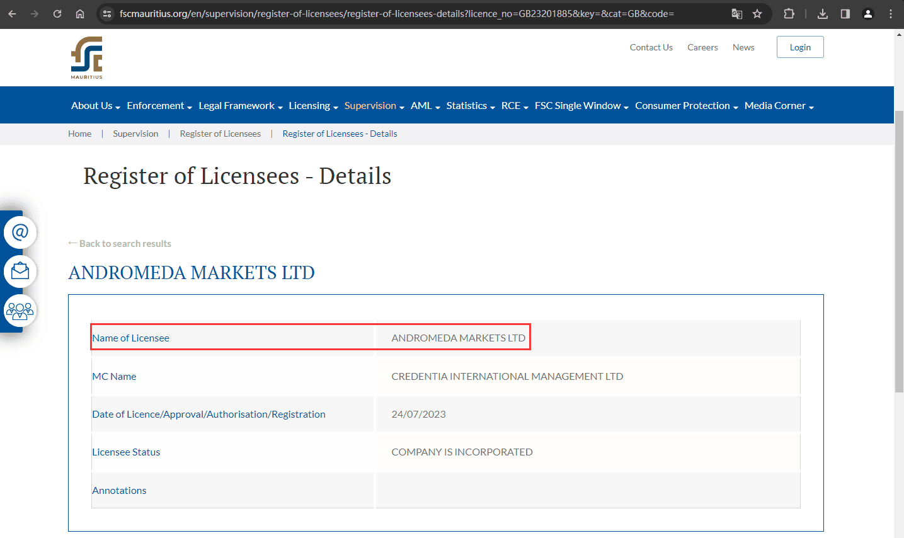Expand the Enforcement menu
Viewport: 904px width, 538px height.
(159, 106)
